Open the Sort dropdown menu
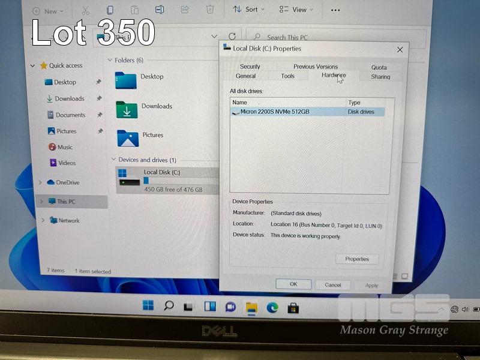Screen dimensions: 480x360 click(246, 10)
